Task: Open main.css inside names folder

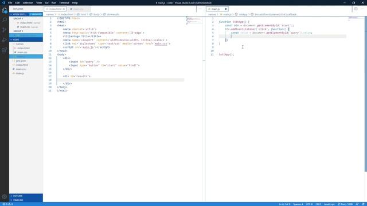Action: point(26,52)
